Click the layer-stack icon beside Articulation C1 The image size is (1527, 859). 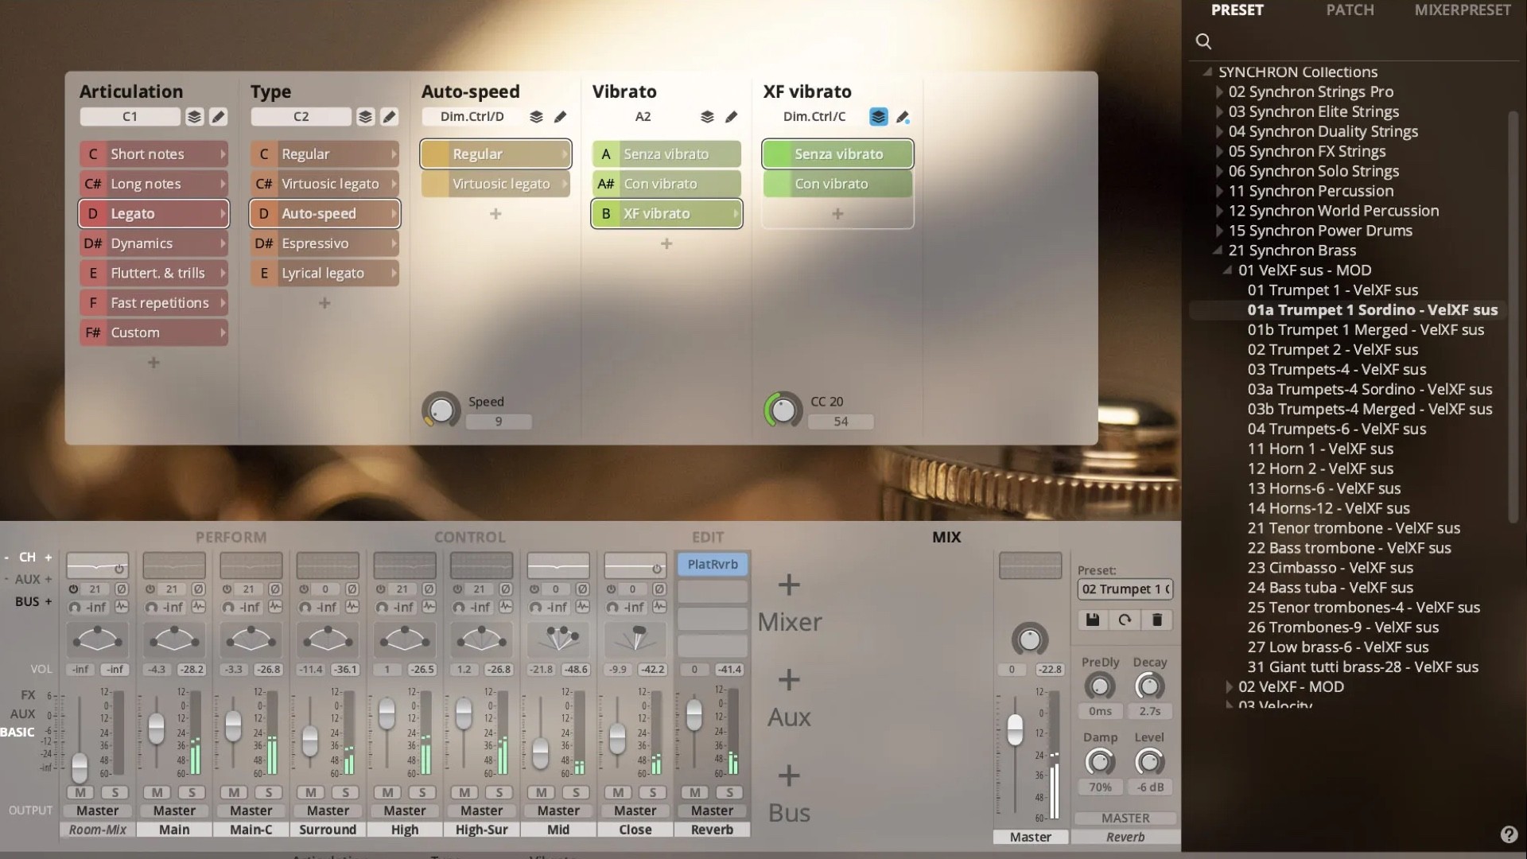tap(193, 116)
